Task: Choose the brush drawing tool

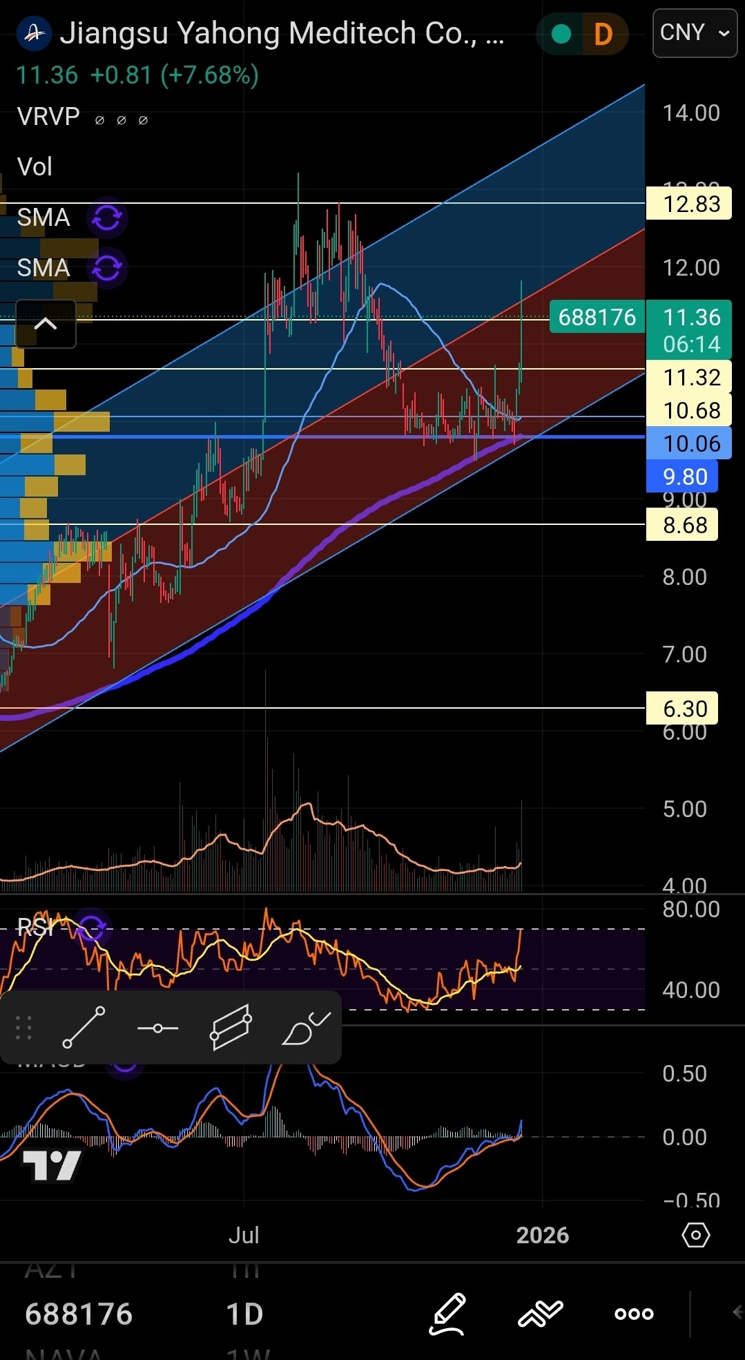Action: [307, 1028]
